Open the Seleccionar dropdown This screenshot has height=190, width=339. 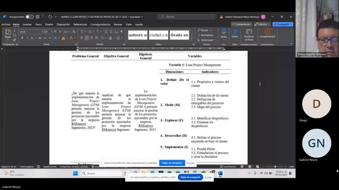point(206,40)
